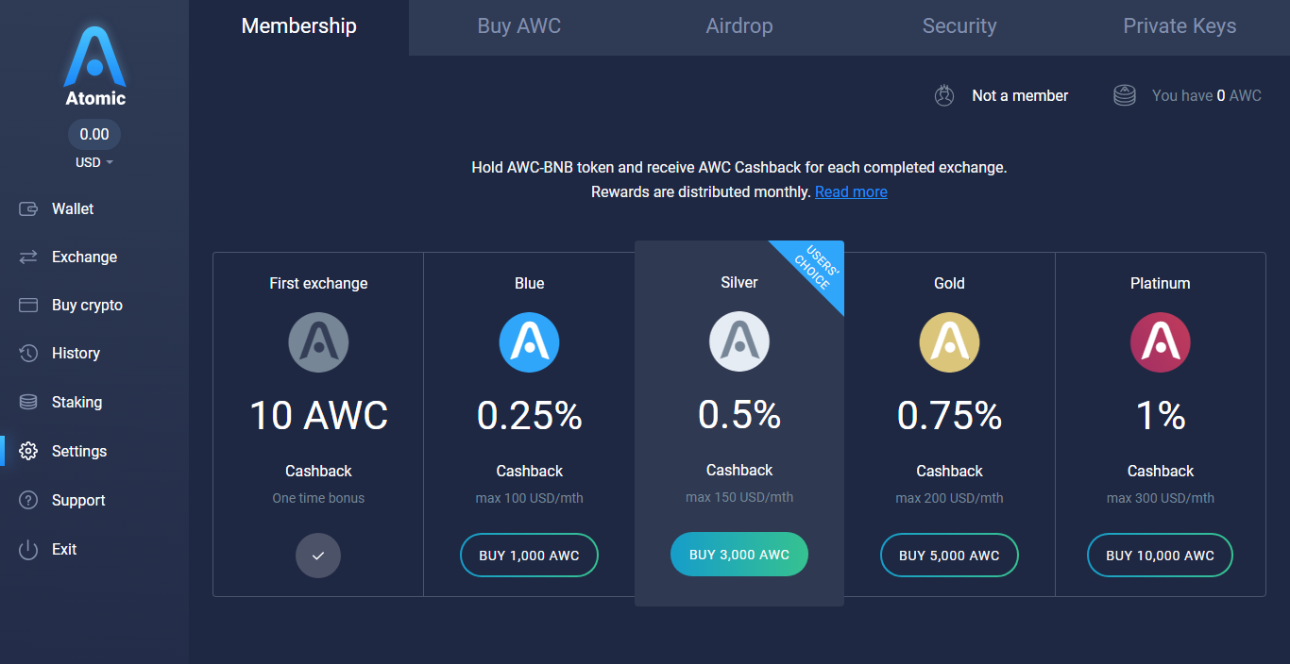
Task: Click the First exchange checkmark circle
Action: click(318, 556)
